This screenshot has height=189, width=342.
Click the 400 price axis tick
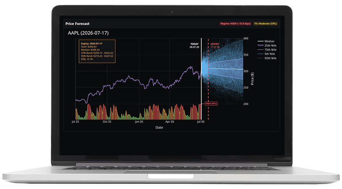pyautogui.click(x=246, y=38)
